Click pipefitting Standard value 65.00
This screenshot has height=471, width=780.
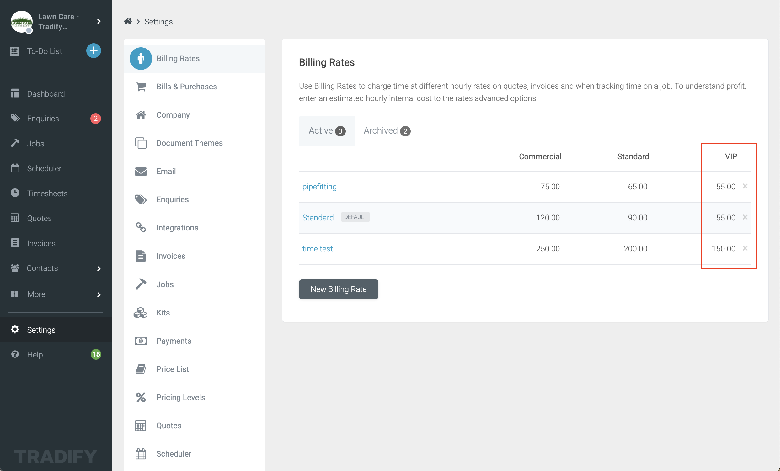pos(638,186)
